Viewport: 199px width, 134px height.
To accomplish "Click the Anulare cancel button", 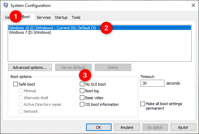I will [127, 127].
